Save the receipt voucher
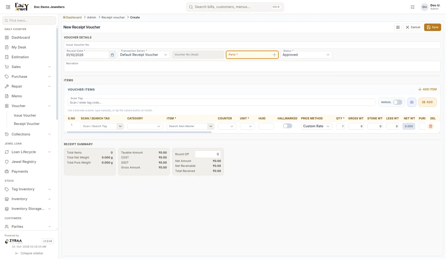This screenshot has width=446, height=259. coord(432,27)
